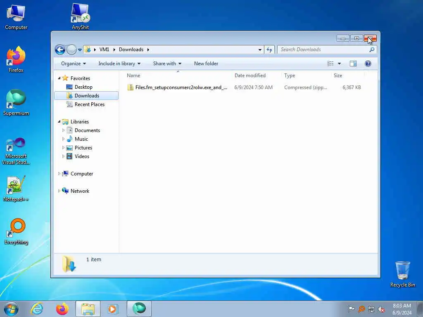Select the Everything desktop shortcut

pos(16,232)
